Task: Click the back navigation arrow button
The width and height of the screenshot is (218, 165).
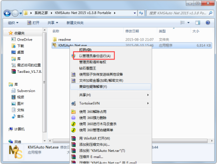Action: point(7,13)
